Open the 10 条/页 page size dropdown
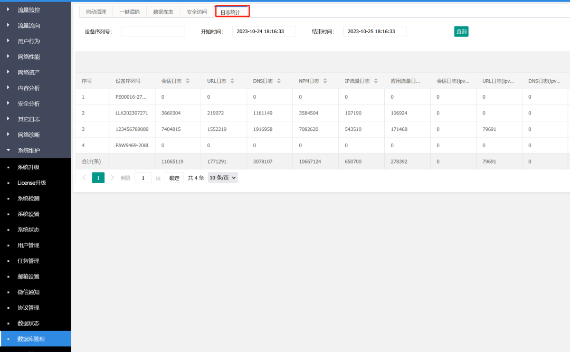Image resolution: width=570 pixels, height=352 pixels. coord(223,178)
